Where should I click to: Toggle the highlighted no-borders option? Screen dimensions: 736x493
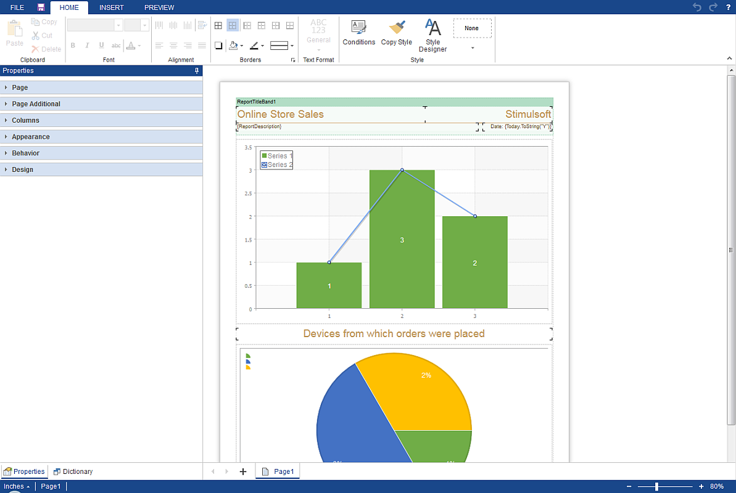click(233, 26)
